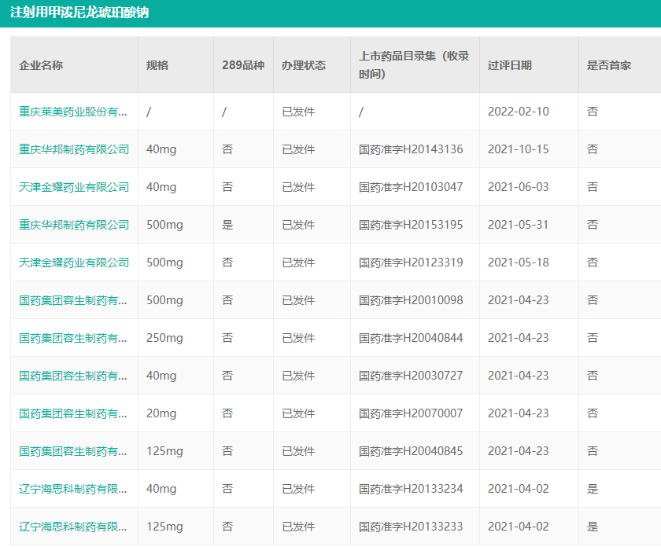Select 辽宁海思科制药 link with H20133233

(x=73, y=527)
